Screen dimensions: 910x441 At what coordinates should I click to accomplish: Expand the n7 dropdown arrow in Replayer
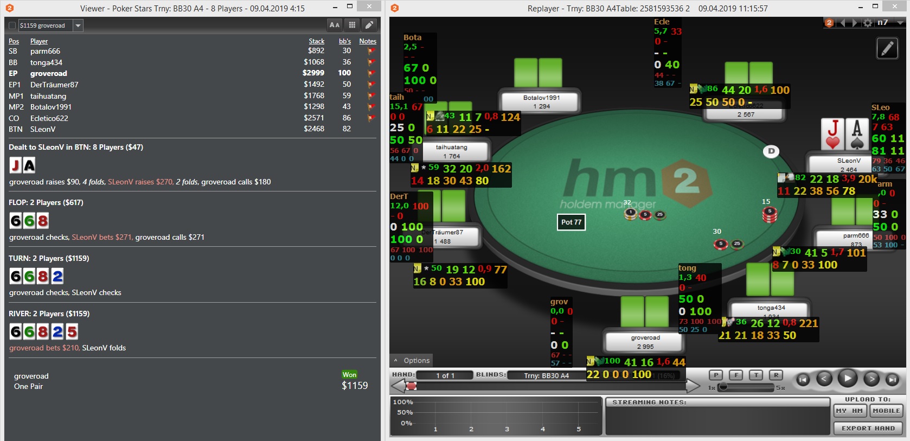pyautogui.click(x=900, y=23)
